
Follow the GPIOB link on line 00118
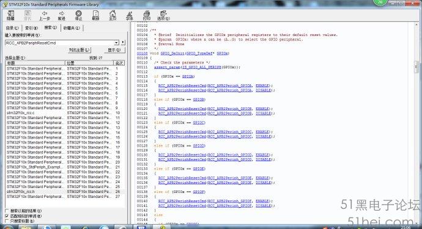pyautogui.click(x=199, y=100)
